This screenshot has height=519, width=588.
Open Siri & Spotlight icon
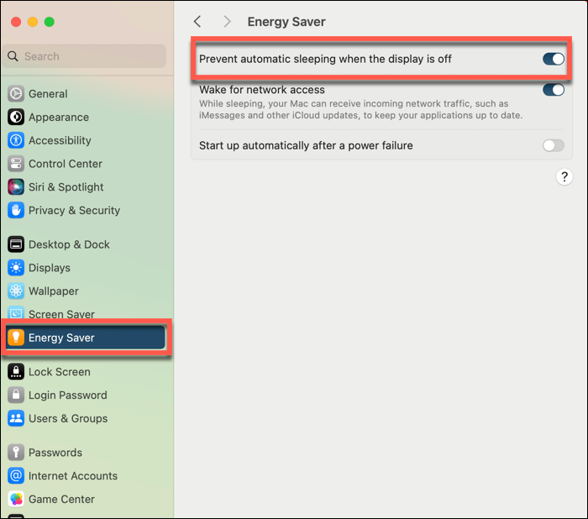click(16, 187)
